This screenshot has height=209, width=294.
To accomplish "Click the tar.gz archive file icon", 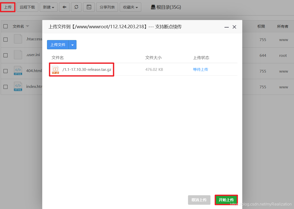I will [x=55, y=70].
